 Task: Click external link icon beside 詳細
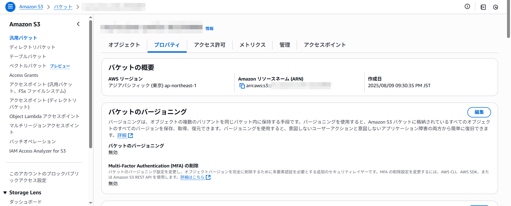(x=130, y=136)
